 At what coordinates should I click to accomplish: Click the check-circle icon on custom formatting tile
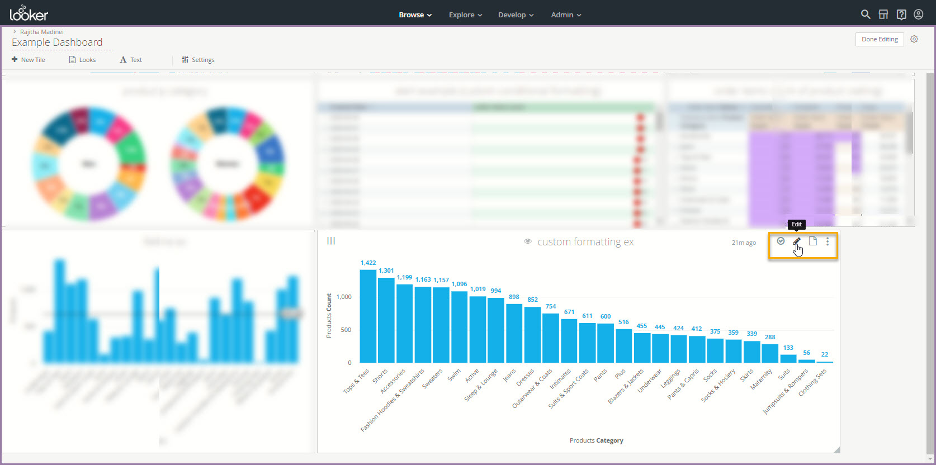(781, 241)
